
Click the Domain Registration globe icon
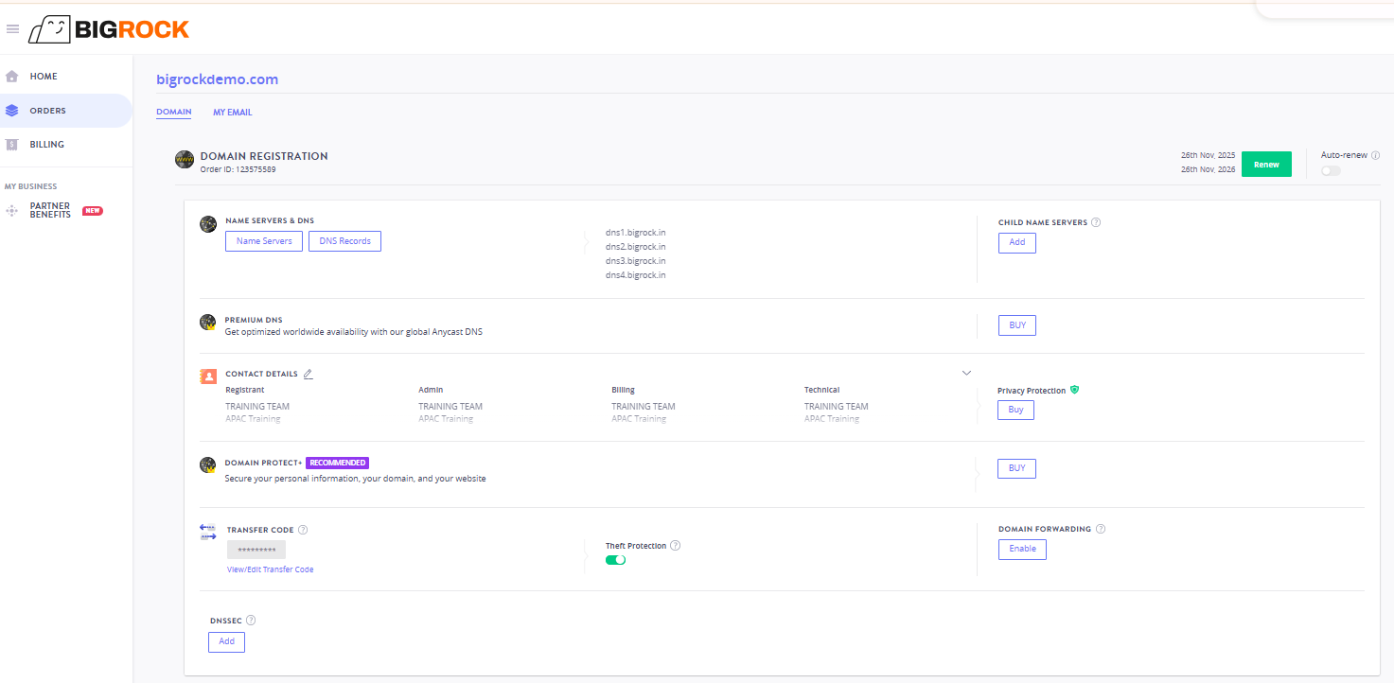tap(185, 160)
